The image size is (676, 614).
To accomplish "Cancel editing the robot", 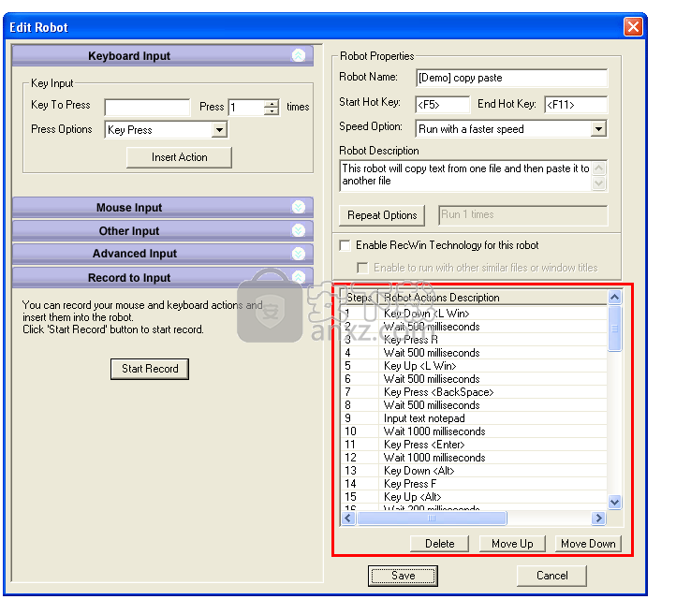I will (x=551, y=576).
